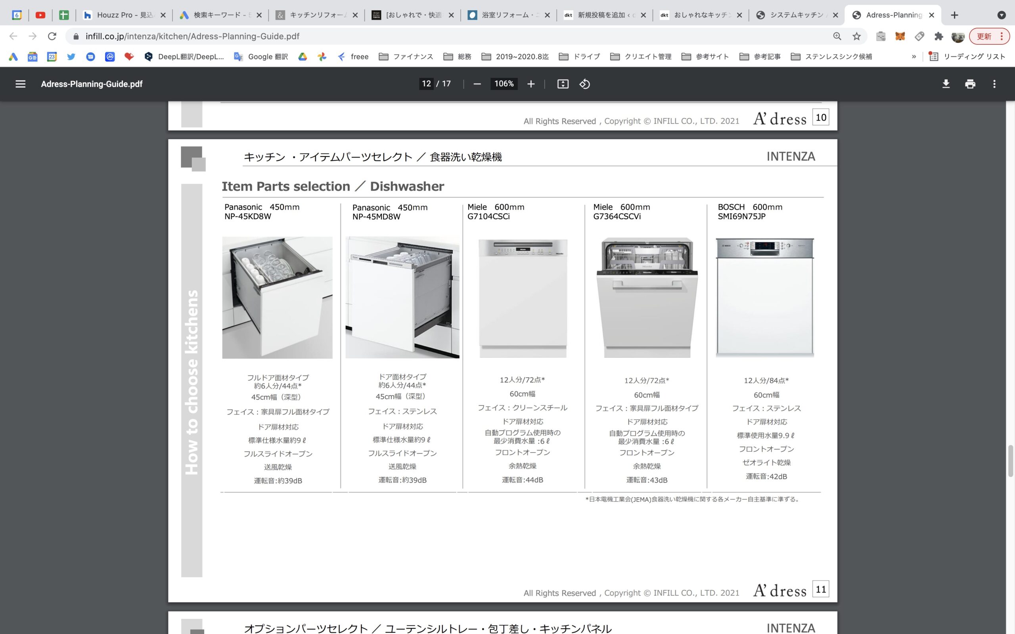Click the text '運転音:42dB'
The width and height of the screenshot is (1015, 634).
point(766,476)
